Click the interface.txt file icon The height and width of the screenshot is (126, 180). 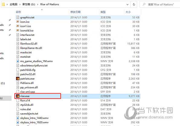pyautogui.click(x=18, y=35)
